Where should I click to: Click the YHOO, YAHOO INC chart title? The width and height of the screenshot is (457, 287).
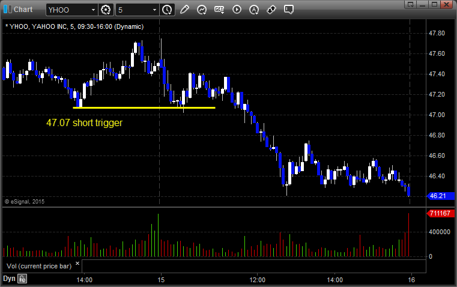pyautogui.click(x=74, y=26)
